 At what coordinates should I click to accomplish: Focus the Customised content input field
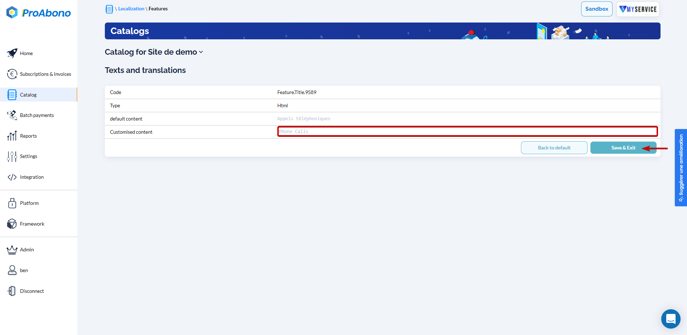[x=468, y=131]
